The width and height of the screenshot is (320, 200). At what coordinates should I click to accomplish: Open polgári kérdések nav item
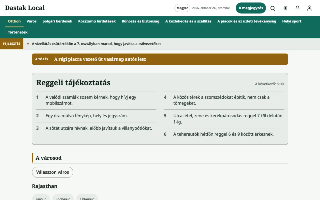[x=57, y=21]
